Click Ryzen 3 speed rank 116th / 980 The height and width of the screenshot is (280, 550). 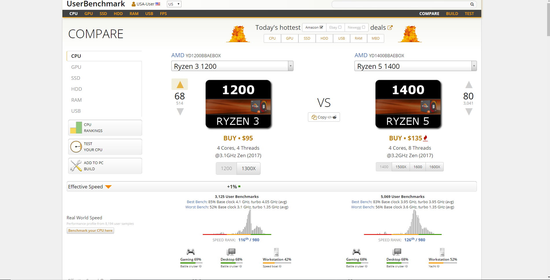[x=249, y=240]
